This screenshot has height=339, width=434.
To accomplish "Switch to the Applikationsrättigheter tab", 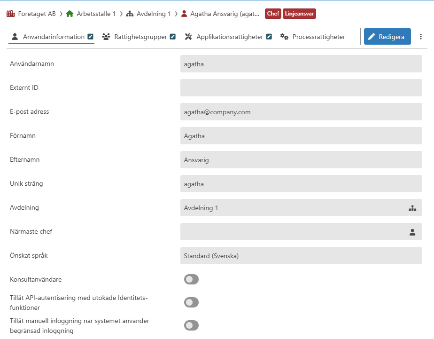I will click(228, 37).
